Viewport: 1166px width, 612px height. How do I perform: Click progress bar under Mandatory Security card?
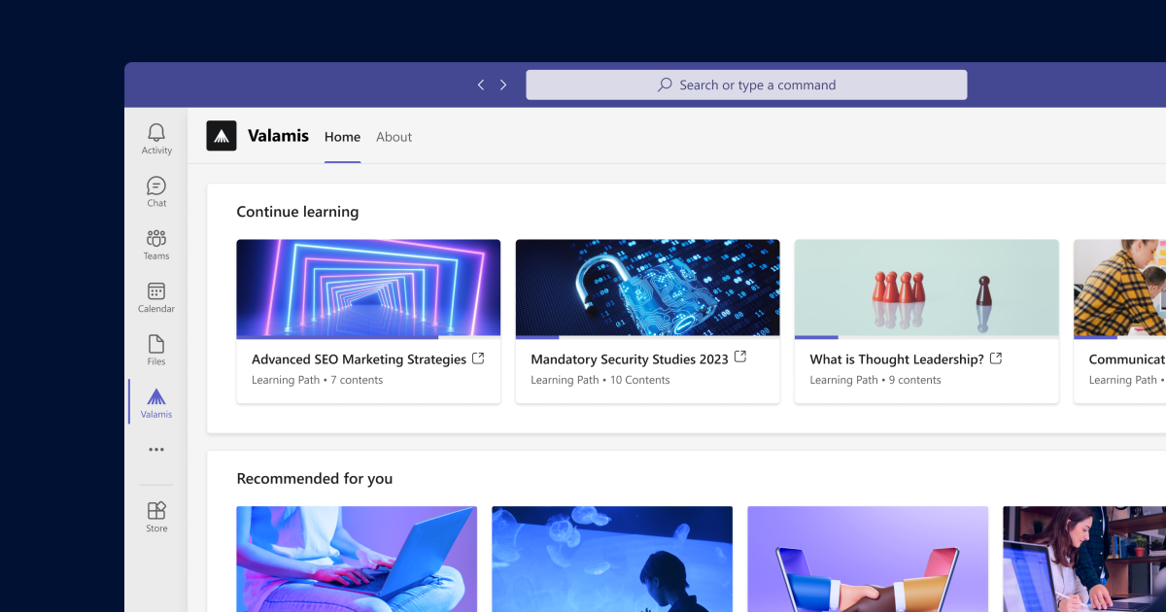coord(647,337)
